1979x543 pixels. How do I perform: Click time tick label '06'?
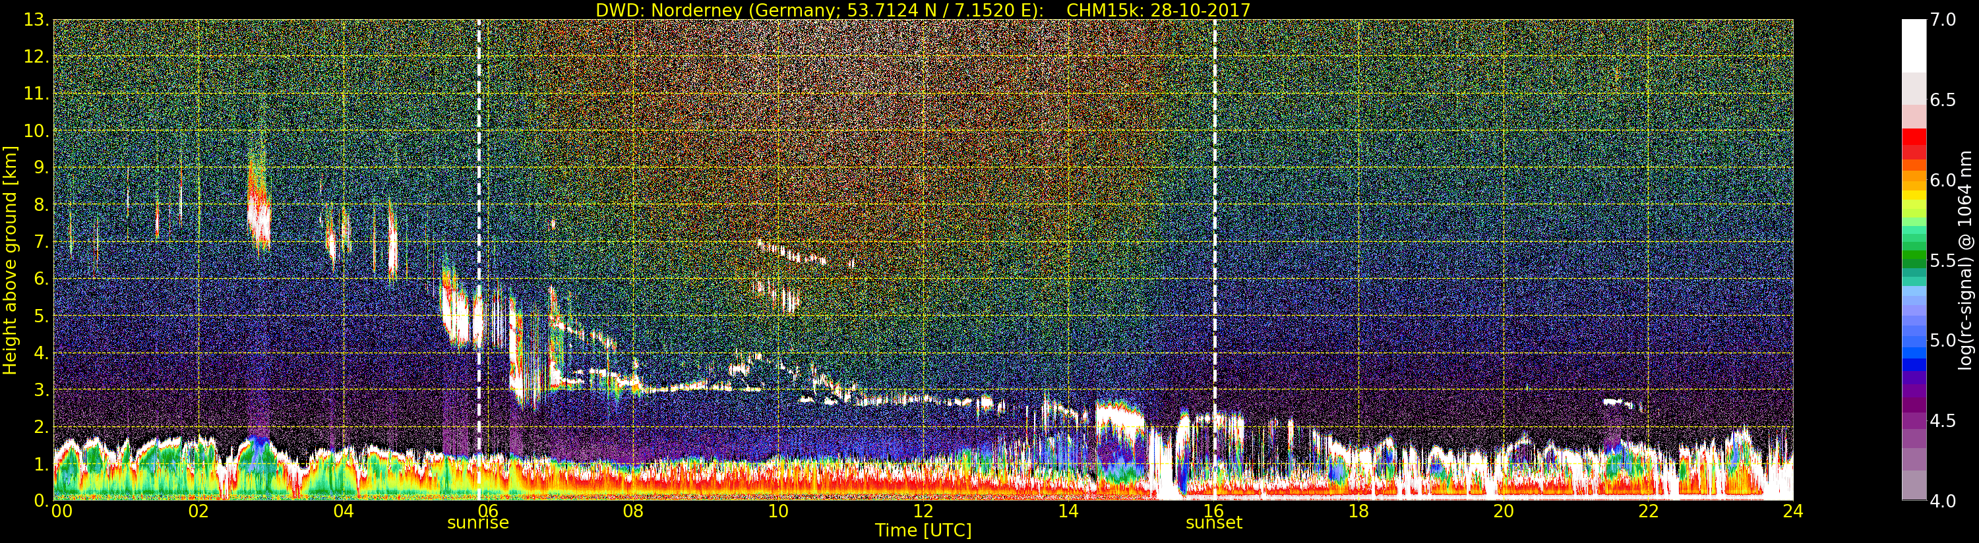click(488, 511)
